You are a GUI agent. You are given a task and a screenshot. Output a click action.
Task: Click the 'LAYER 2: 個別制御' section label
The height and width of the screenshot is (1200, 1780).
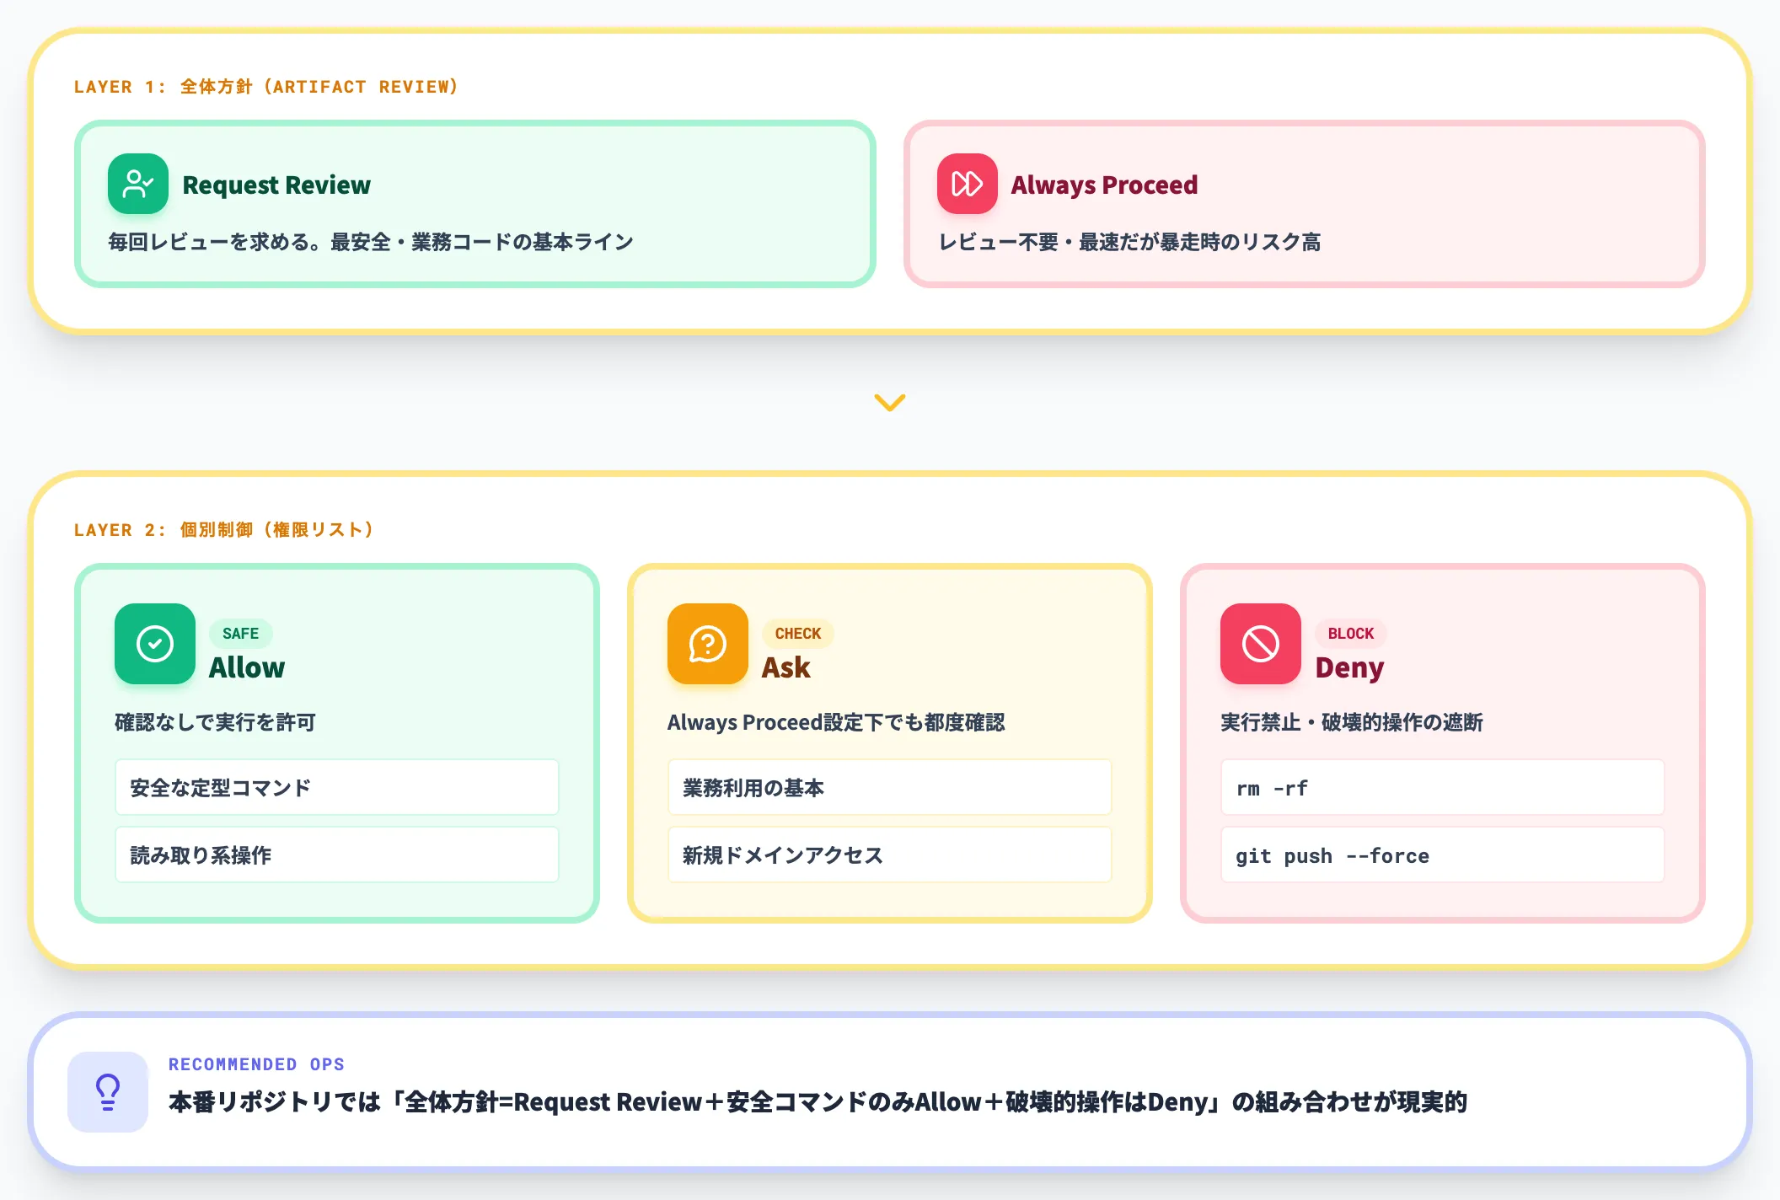(223, 530)
